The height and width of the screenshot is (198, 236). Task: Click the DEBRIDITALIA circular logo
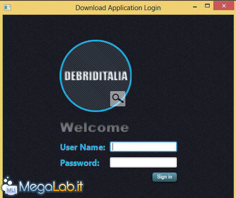(95, 76)
